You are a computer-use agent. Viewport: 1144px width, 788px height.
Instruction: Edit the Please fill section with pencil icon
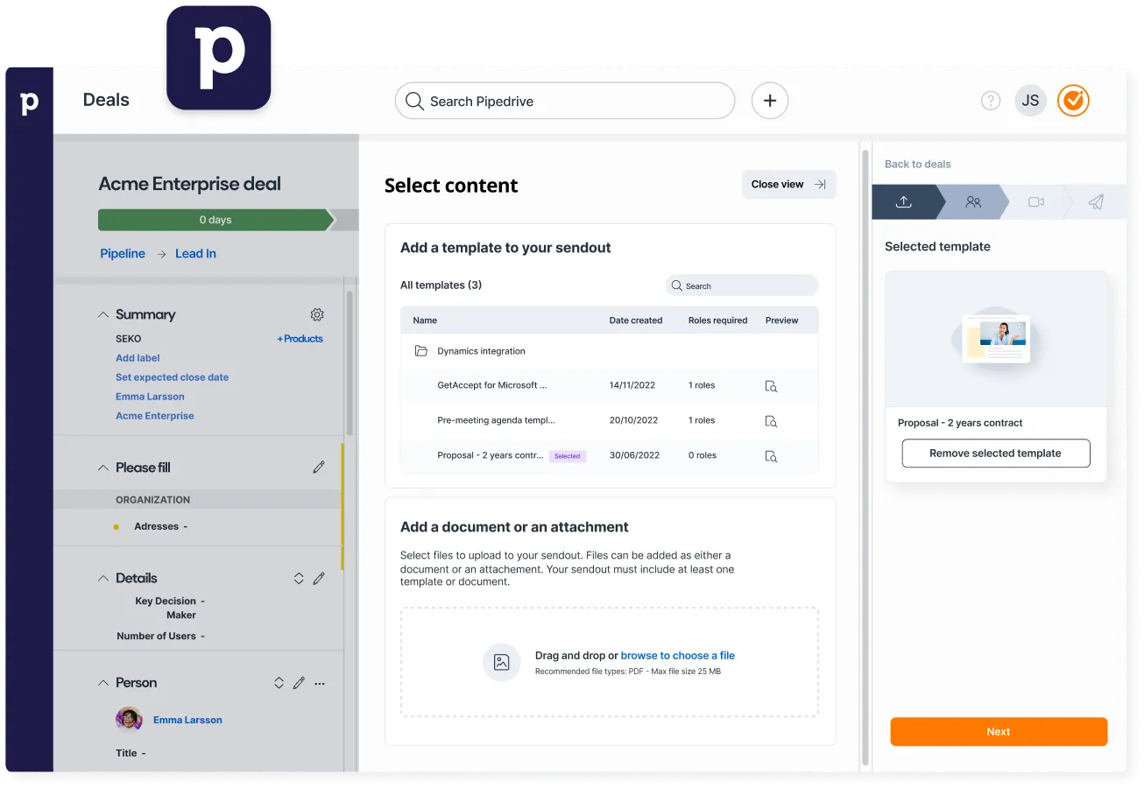319,468
